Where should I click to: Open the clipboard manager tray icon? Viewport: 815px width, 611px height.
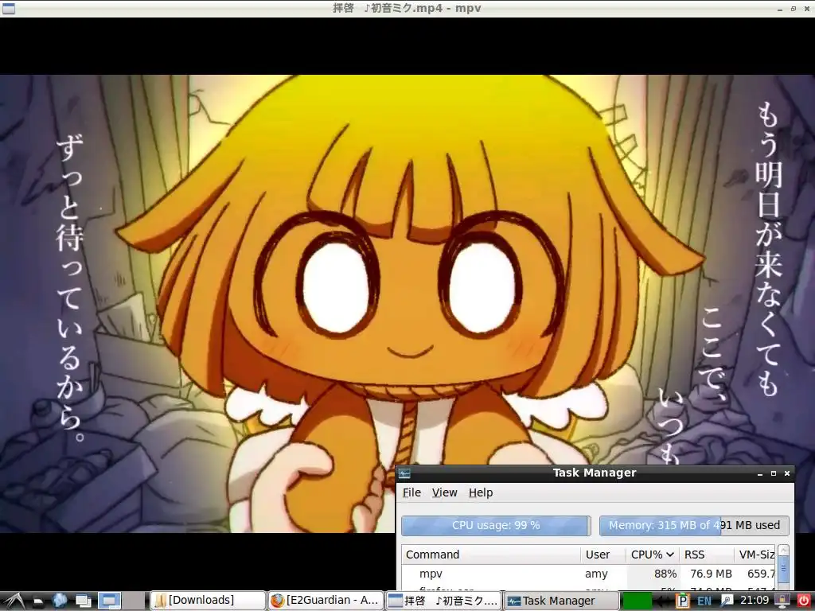click(x=682, y=601)
